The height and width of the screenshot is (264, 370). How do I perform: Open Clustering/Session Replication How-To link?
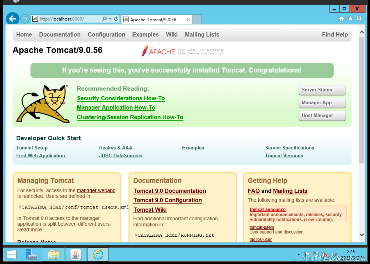tap(130, 117)
